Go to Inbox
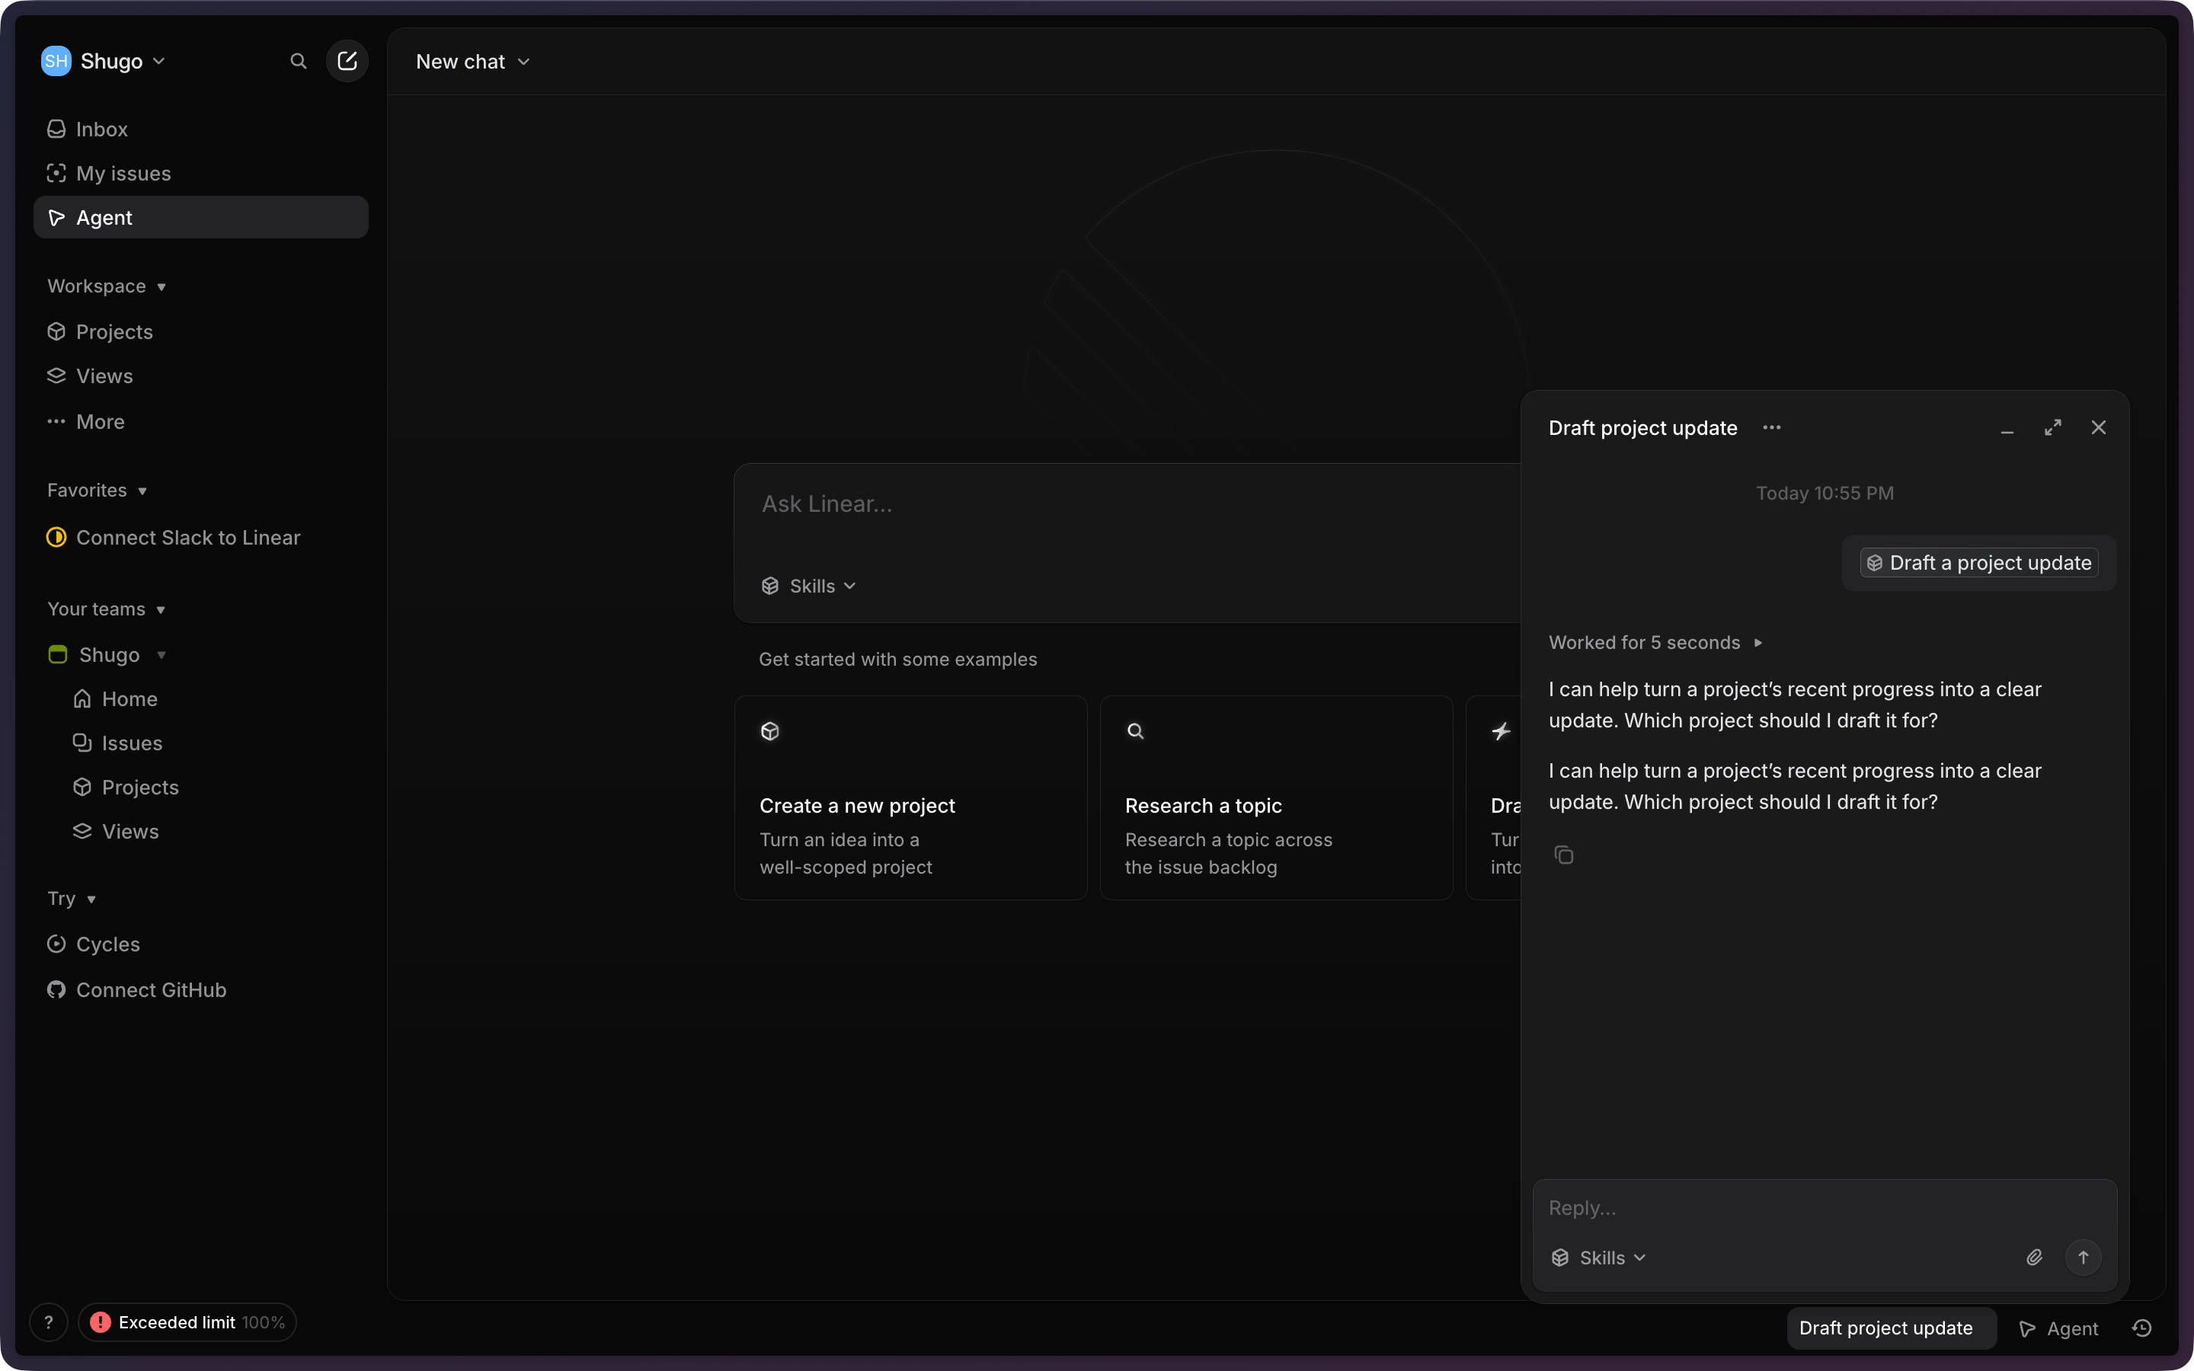 (200, 129)
